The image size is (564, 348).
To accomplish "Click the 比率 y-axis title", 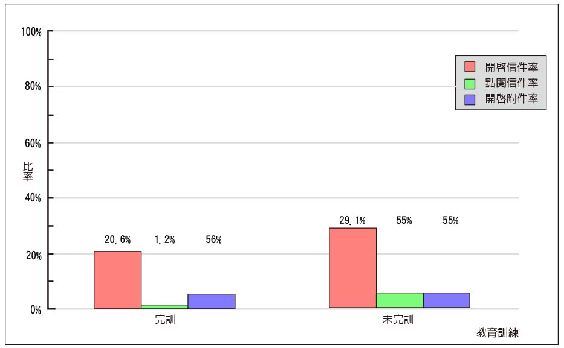I will point(28,171).
